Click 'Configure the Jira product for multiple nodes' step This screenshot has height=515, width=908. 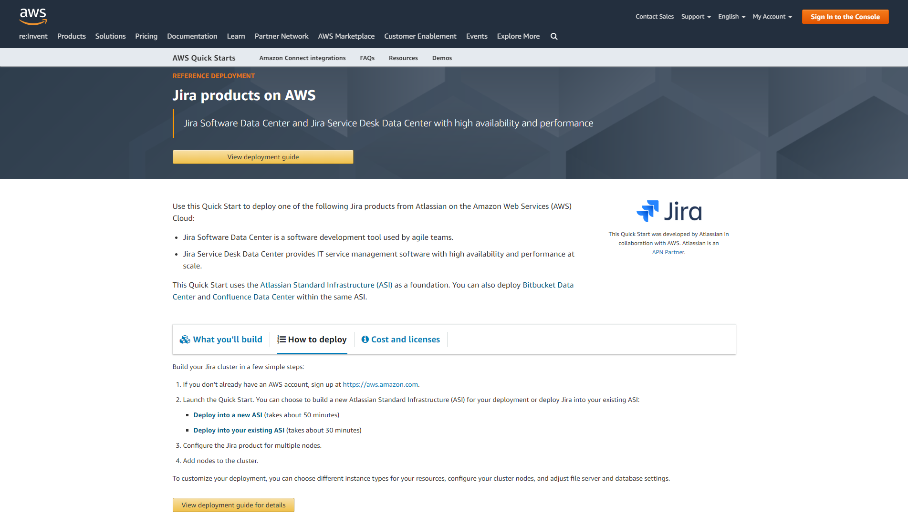(252, 446)
